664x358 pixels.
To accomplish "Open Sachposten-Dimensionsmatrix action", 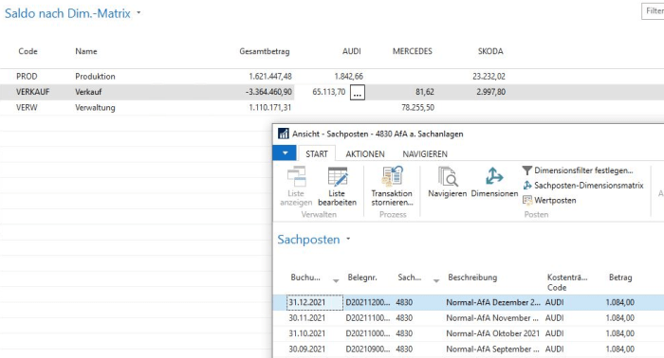I will tap(583, 185).
